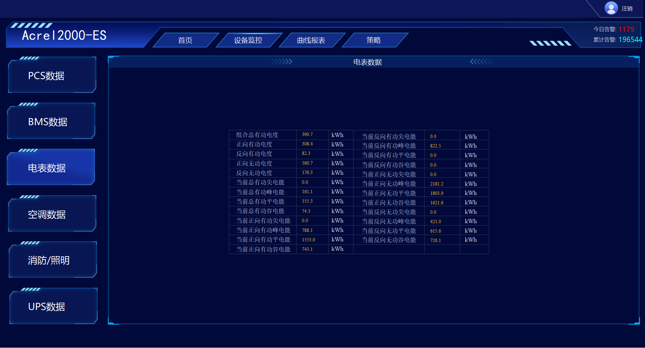Click today's alarm count 1179

(x=626, y=30)
